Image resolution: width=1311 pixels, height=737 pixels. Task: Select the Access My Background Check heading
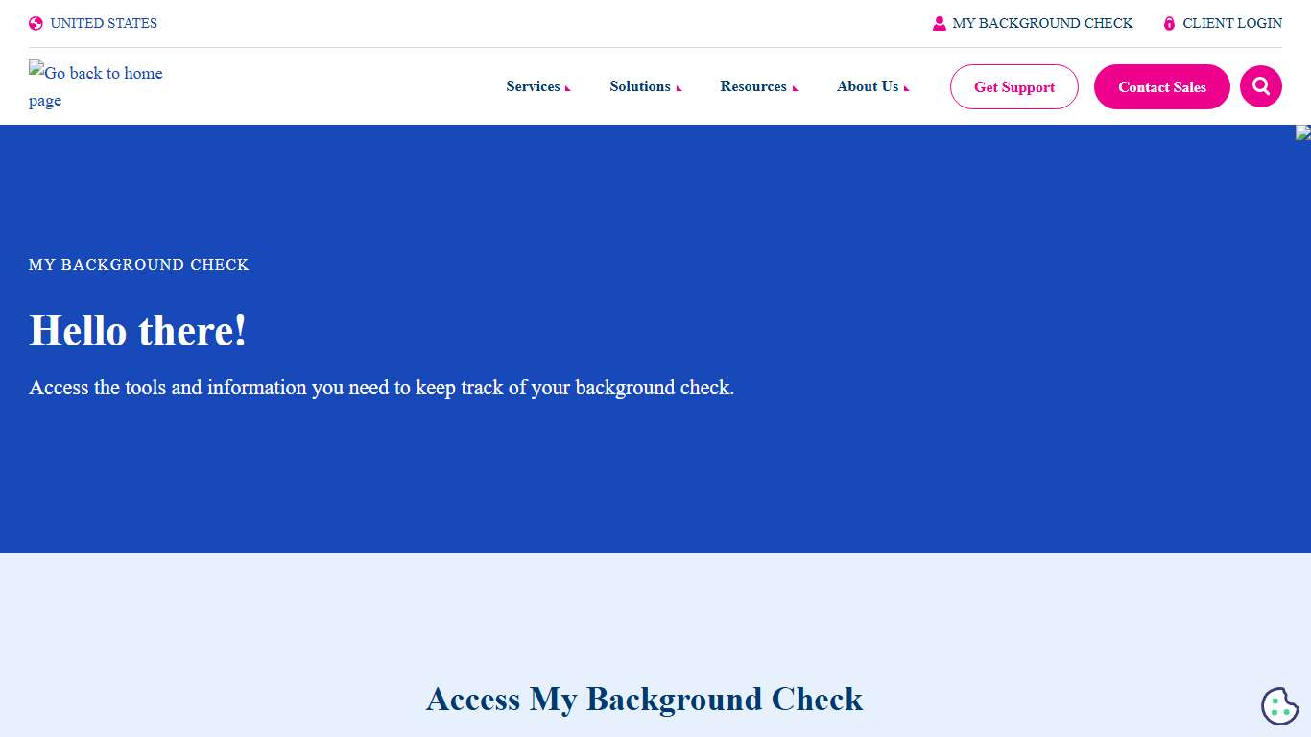pyautogui.click(x=644, y=700)
